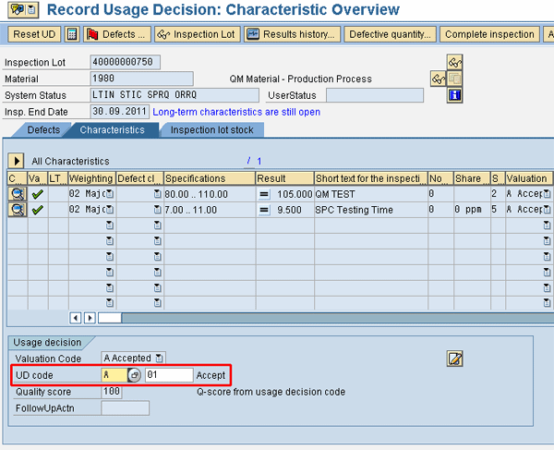This screenshot has width=554, height=450.
Task: Click the UserStatus field
Action: point(375,95)
